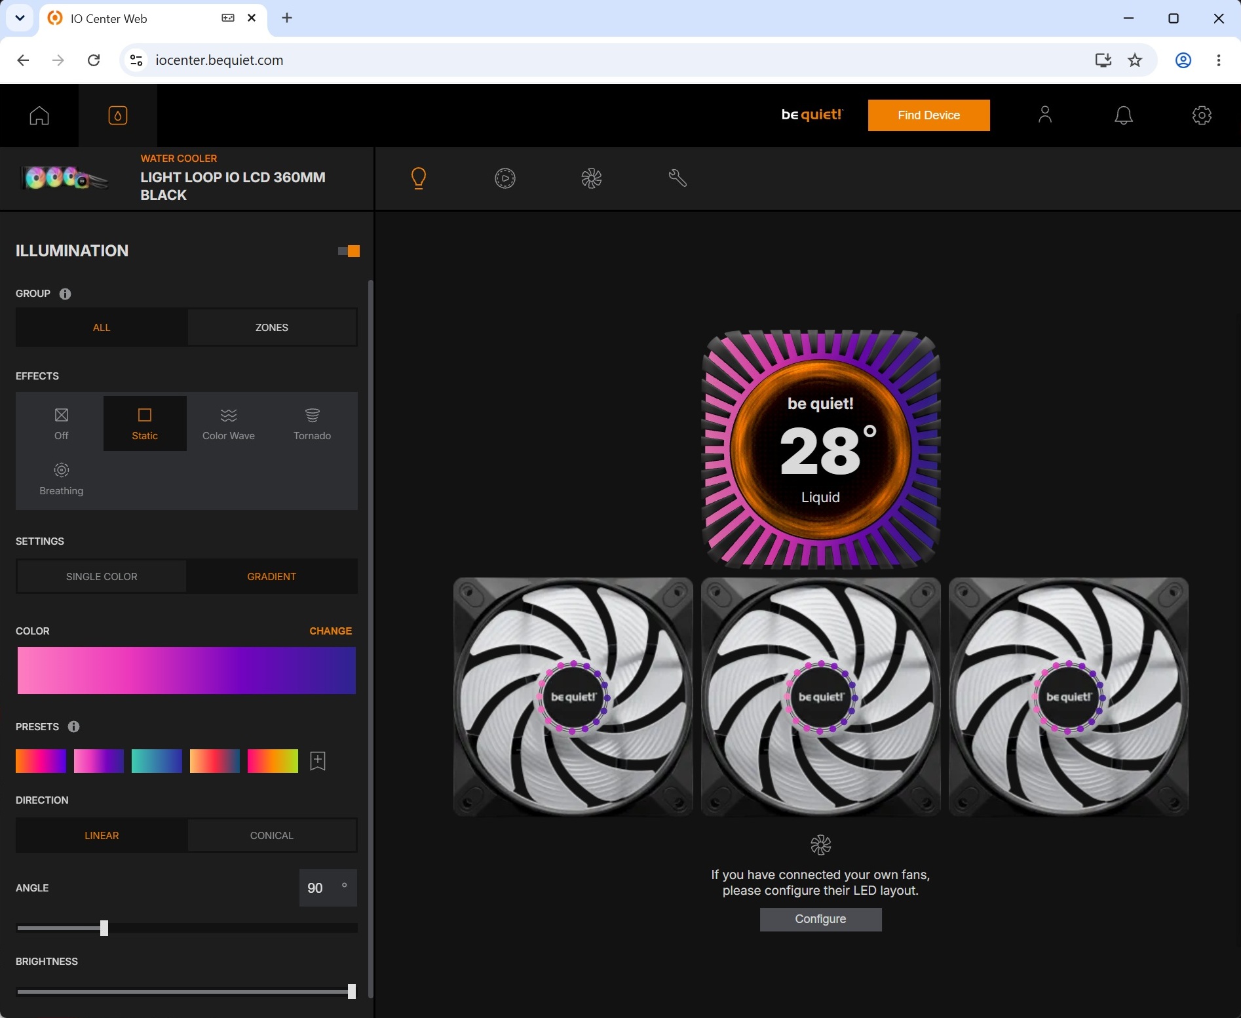Choose GRADIENT setting
1241x1018 pixels.
[x=272, y=577]
